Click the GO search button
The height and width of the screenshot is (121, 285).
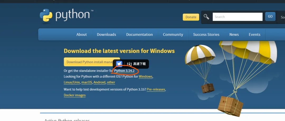coord(270,17)
